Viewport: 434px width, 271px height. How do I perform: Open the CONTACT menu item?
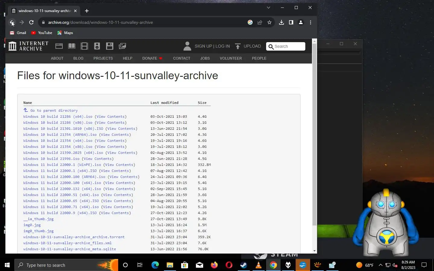181,58
